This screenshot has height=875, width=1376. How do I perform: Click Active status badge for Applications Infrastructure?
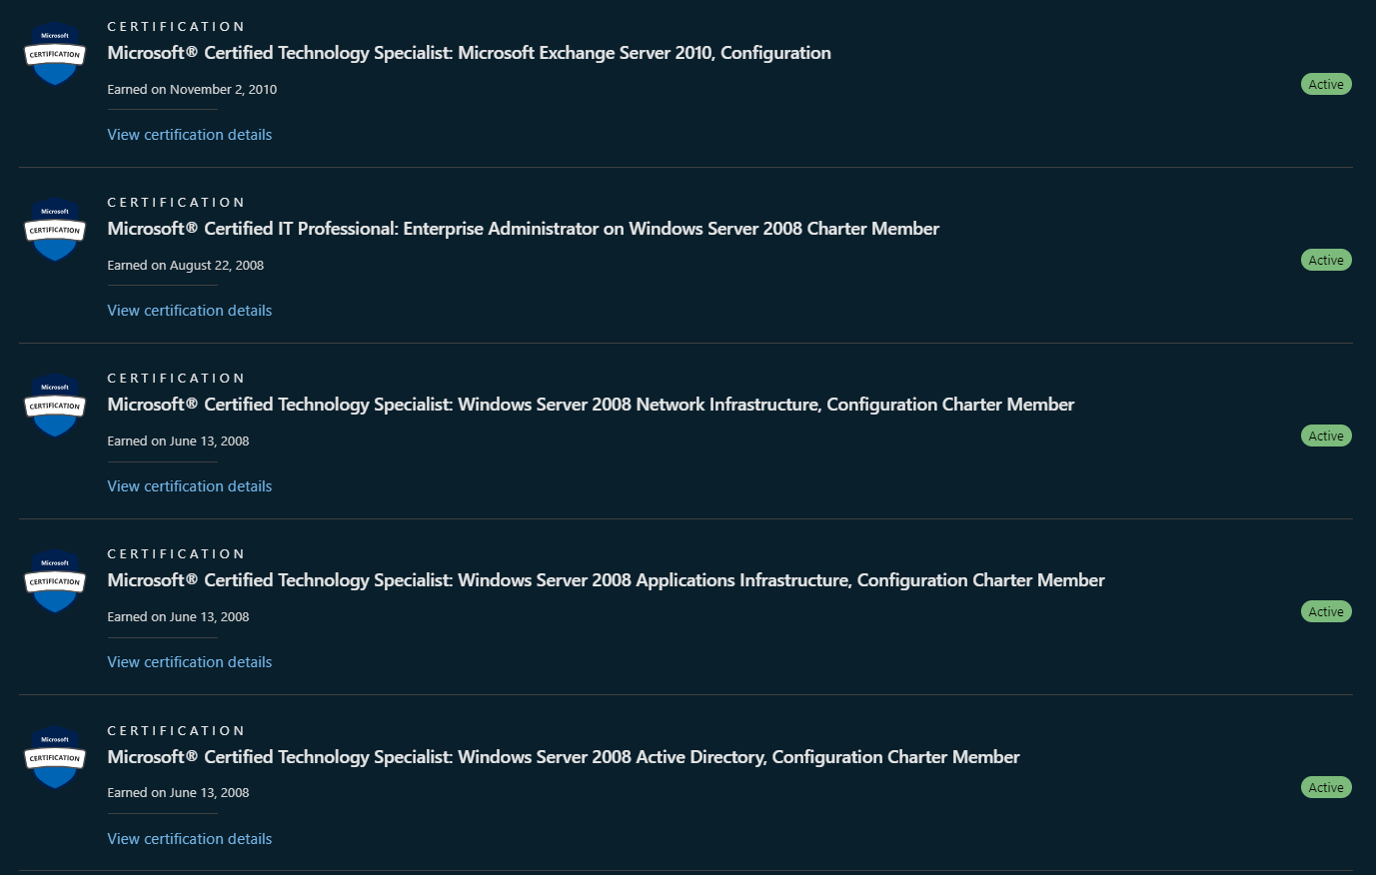tap(1326, 612)
